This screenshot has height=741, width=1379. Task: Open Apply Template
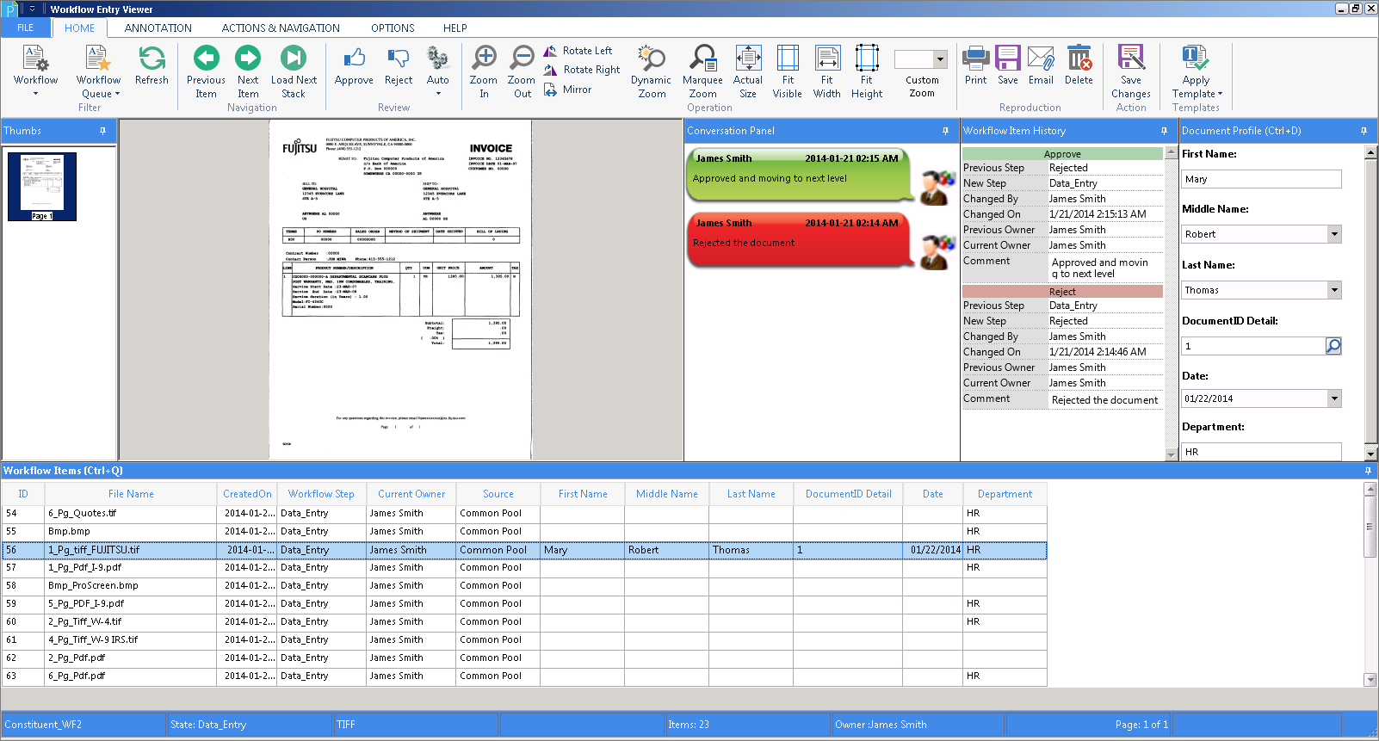(x=1197, y=71)
